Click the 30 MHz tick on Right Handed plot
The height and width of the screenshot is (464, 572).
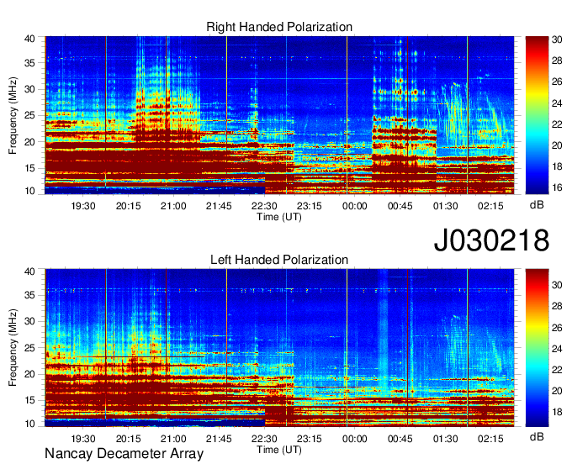(29, 89)
